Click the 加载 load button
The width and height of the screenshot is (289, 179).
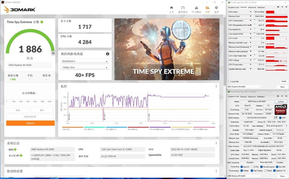[18, 110]
